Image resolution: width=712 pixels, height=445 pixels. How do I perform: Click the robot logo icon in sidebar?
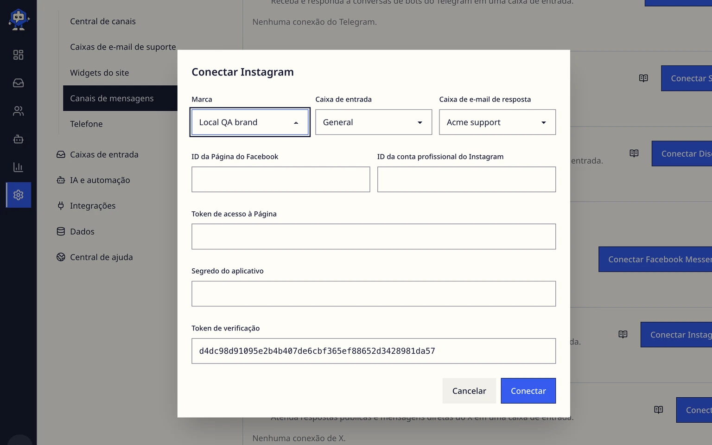(19, 19)
